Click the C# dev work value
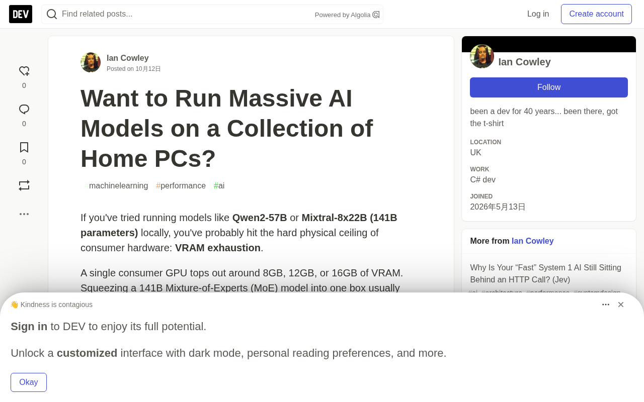Screen dimensions: 644x402 [x=483, y=180]
